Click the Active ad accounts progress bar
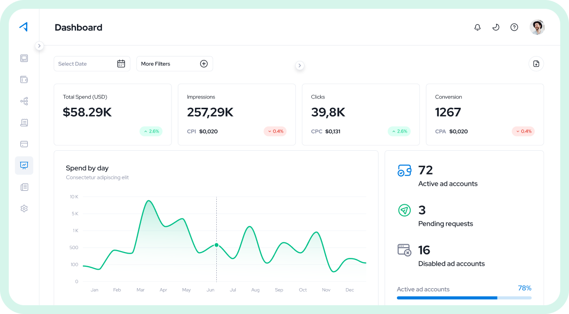 point(464,297)
